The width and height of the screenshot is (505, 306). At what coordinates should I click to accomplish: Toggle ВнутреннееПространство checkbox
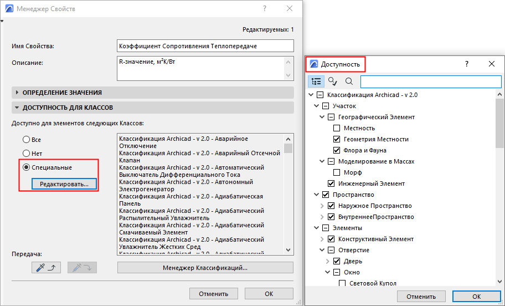(x=331, y=217)
